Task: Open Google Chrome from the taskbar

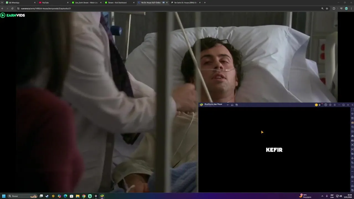Action: point(84,196)
